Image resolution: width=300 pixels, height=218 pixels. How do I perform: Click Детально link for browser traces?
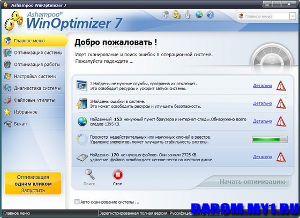[x=262, y=121]
